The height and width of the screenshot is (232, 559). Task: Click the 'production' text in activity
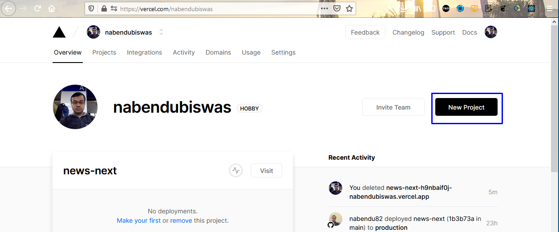(x=391, y=228)
